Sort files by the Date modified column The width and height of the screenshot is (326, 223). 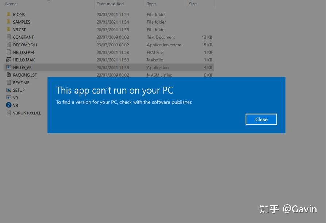pos(110,4)
